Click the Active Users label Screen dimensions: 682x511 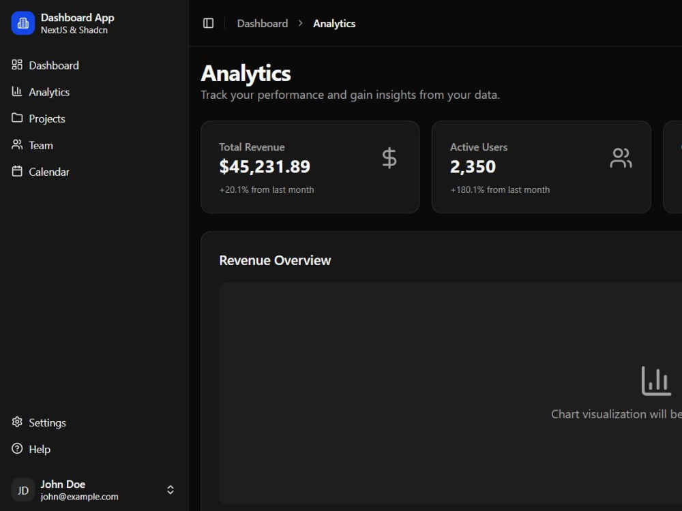479,147
